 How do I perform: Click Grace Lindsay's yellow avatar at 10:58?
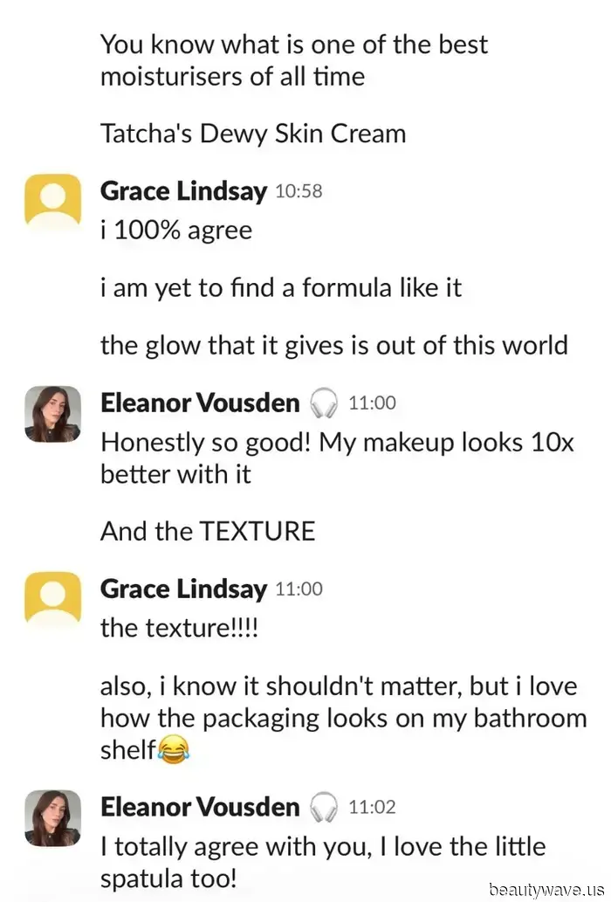[x=53, y=199]
